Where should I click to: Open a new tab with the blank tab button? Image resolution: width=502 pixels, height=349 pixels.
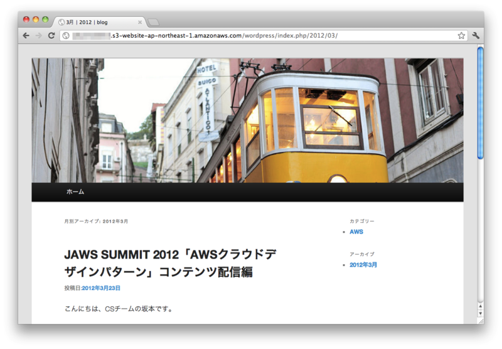pos(153,22)
